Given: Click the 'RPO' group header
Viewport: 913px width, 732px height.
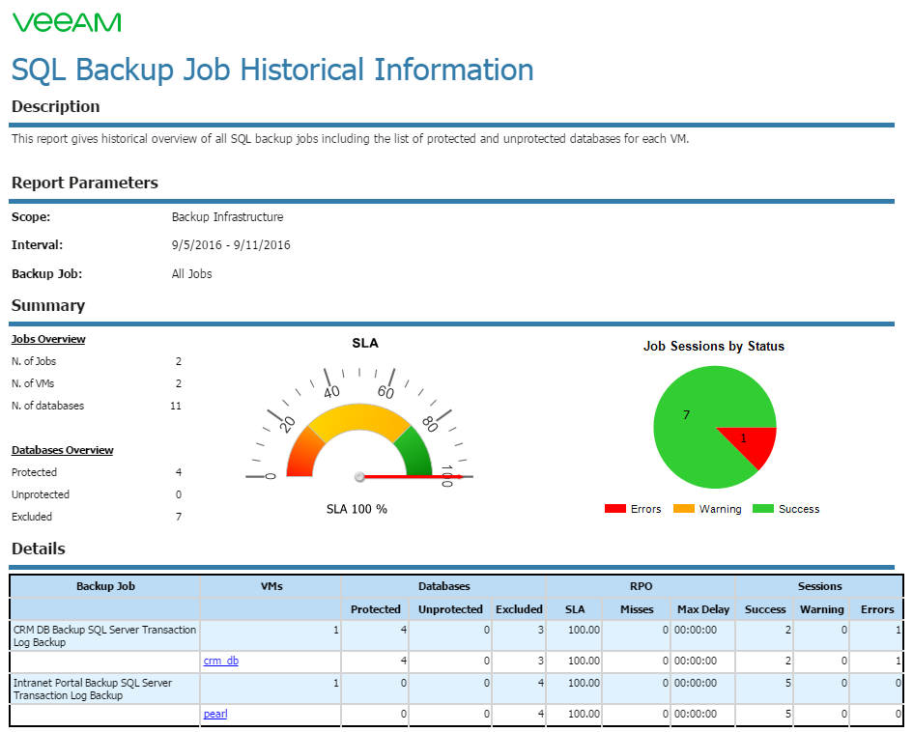Looking at the screenshot, I should click(641, 586).
